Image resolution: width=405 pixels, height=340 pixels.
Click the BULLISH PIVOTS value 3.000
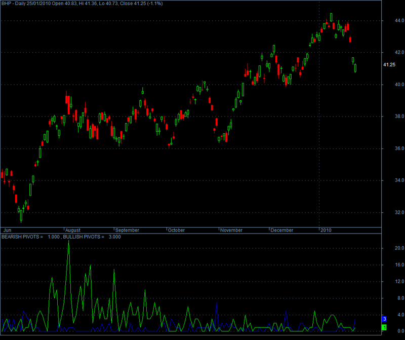pyautogui.click(x=115, y=237)
